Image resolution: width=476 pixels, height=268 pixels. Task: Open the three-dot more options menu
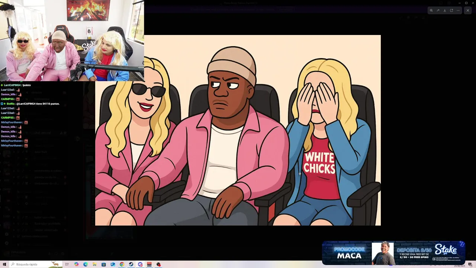tap(458, 10)
